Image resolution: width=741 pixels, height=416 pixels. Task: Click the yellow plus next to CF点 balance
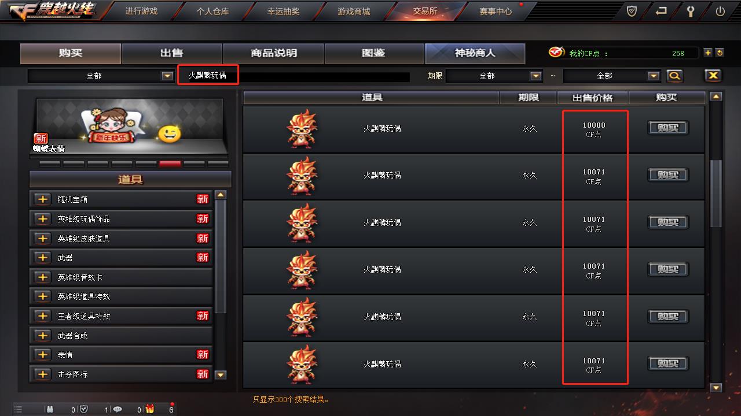tap(707, 53)
